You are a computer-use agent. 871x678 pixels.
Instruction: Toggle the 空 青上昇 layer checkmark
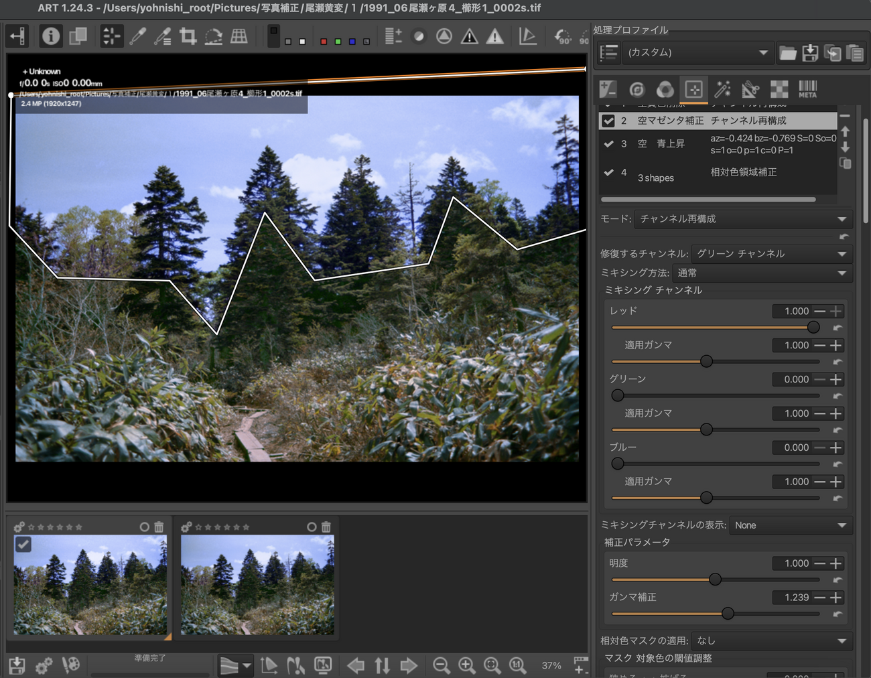[x=608, y=144]
